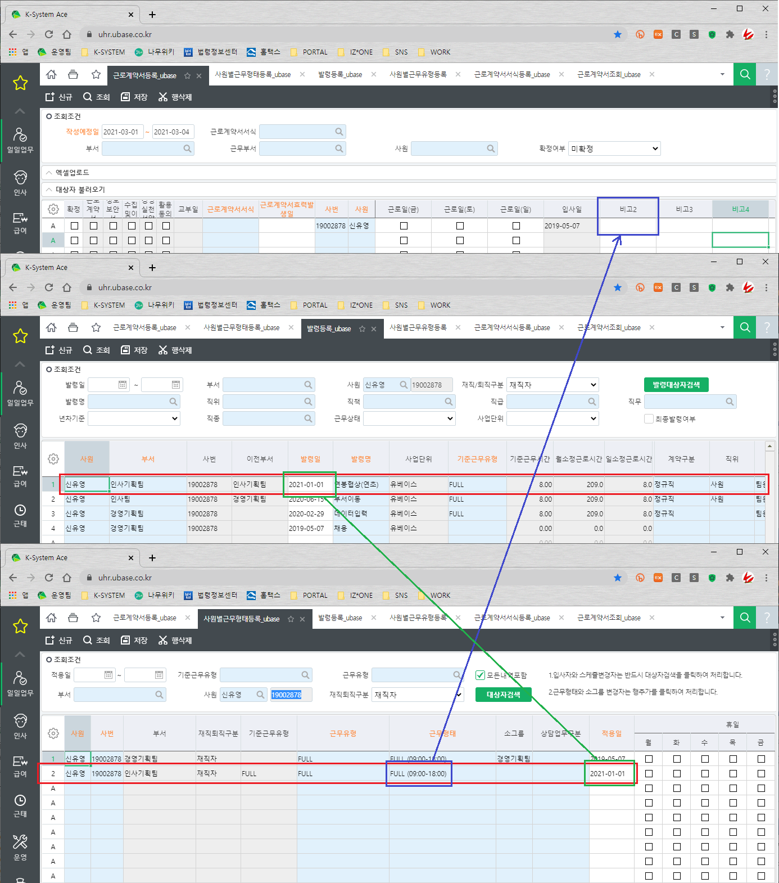Screen dimensions: 779x883
Task: Reload page in bottom browser window
Action: pyautogui.click(x=49, y=578)
